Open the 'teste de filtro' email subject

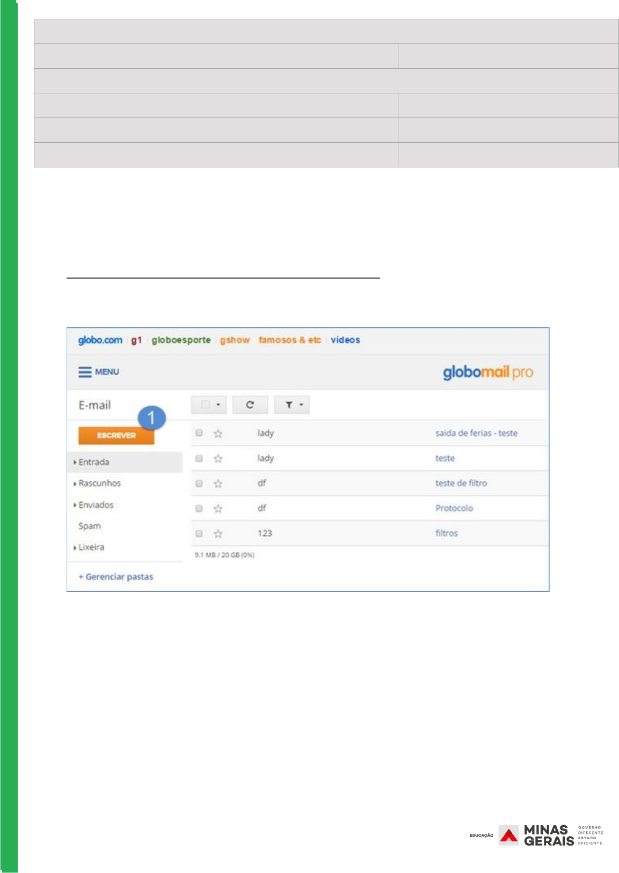461,483
